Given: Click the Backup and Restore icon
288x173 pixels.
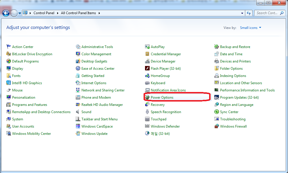Looking at the screenshot, I should click(x=217, y=47).
